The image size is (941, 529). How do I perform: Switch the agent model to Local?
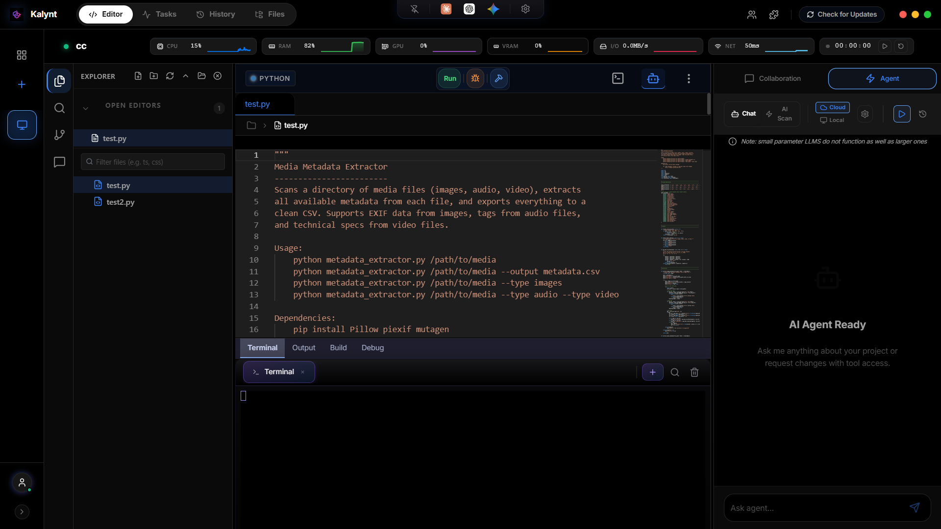pos(832,120)
